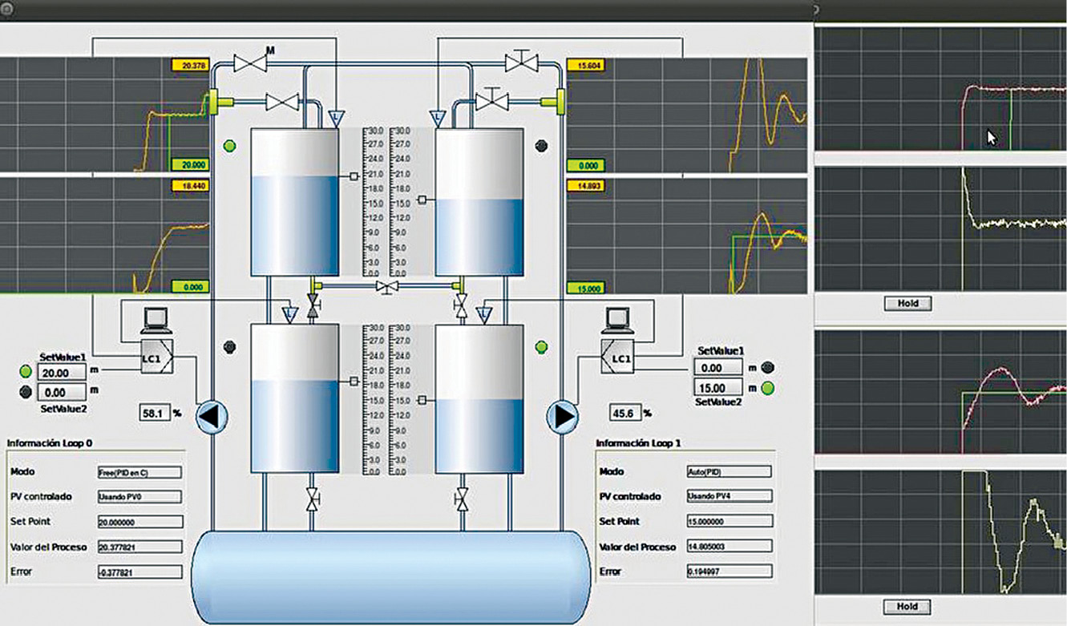
Task: Toggle green light next to 15.00 setpoint
Action: click(768, 390)
